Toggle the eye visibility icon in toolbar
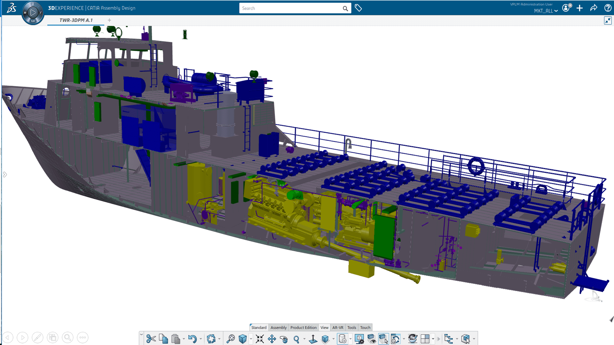The width and height of the screenshot is (614, 345). point(371,339)
